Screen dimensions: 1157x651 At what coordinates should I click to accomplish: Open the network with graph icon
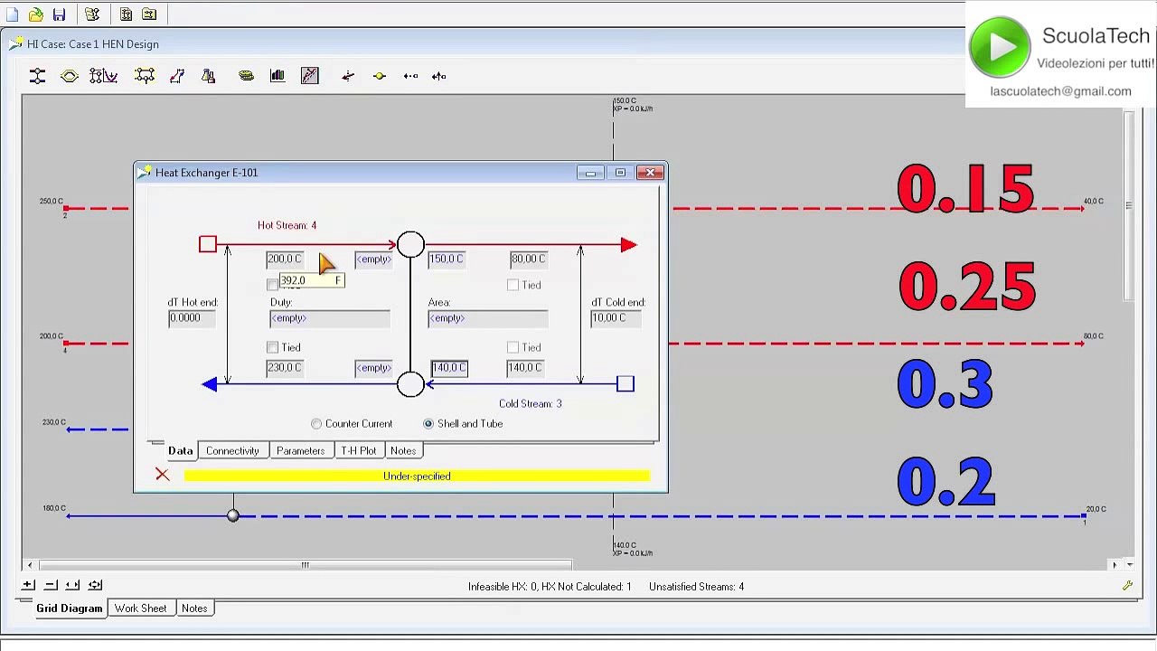[x=103, y=76]
